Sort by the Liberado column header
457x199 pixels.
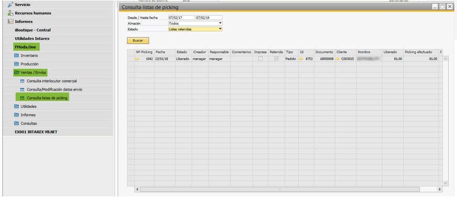pos(393,52)
